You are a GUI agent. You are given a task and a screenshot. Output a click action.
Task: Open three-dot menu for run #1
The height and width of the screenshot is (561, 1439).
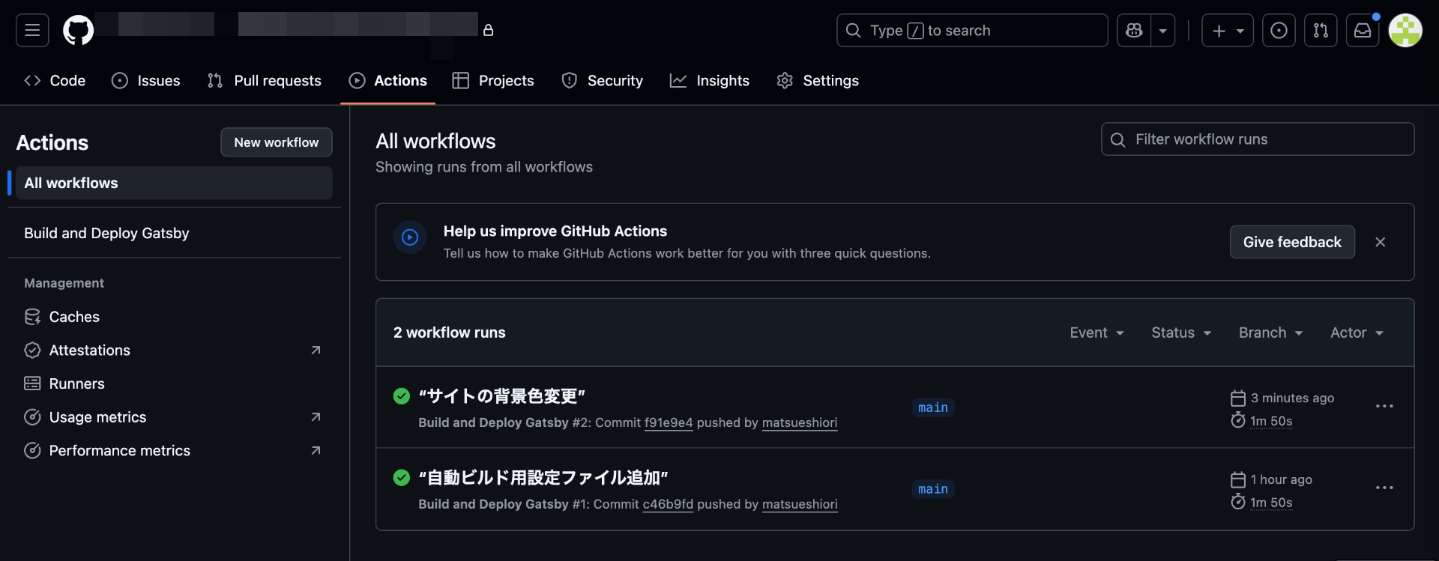(x=1384, y=488)
